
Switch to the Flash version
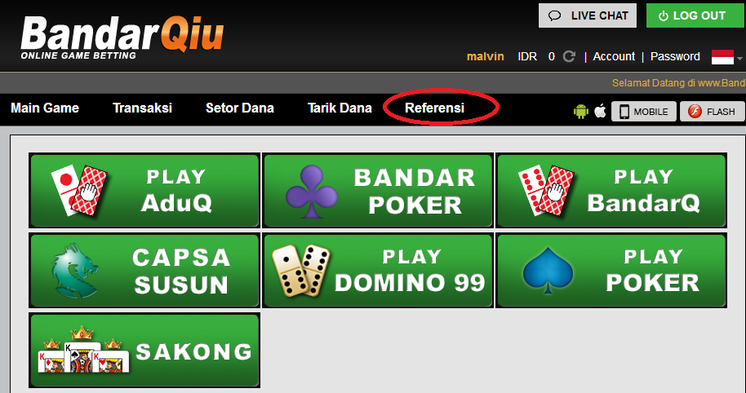713,112
